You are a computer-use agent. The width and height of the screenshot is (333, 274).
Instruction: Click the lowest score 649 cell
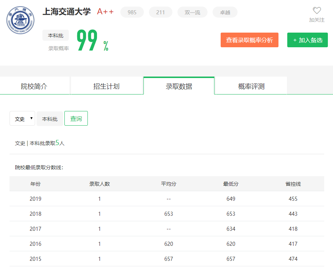231,199
